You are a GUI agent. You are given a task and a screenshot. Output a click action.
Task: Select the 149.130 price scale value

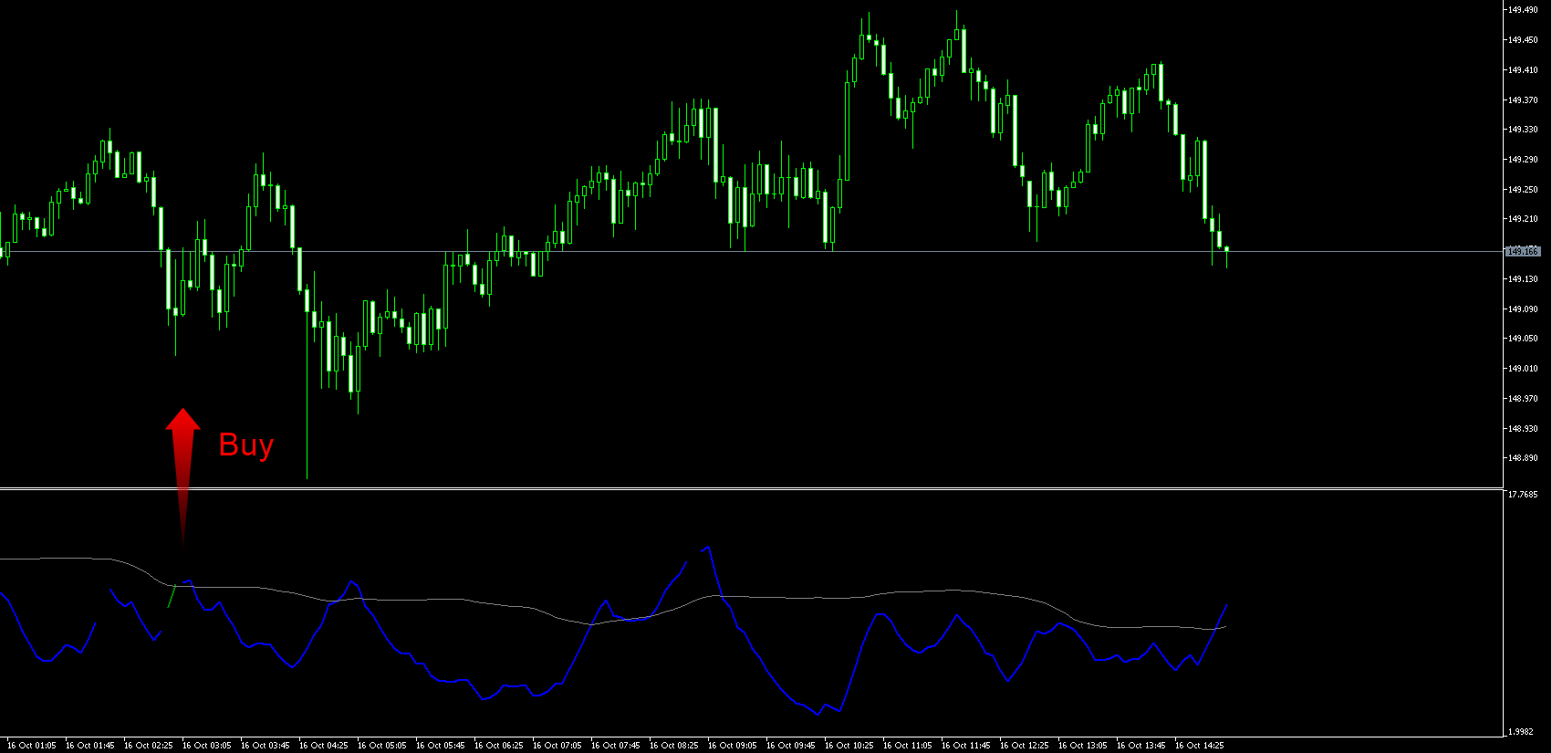pyautogui.click(x=1523, y=279)
